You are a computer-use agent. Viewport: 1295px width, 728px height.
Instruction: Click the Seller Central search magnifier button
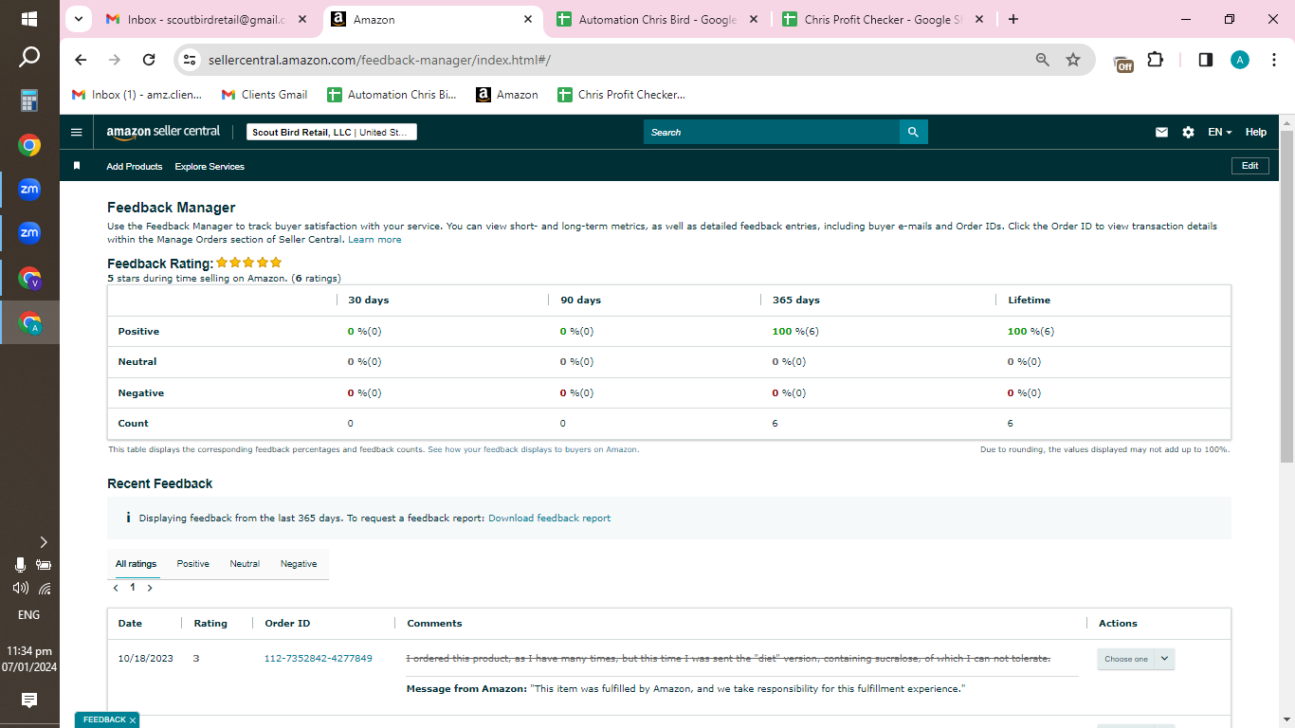(x=913, y=133)
